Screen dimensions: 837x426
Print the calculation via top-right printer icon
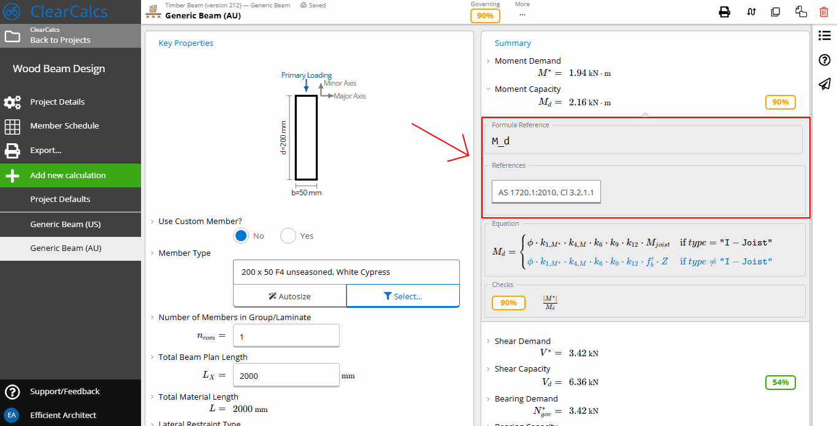tap(725, 12)
